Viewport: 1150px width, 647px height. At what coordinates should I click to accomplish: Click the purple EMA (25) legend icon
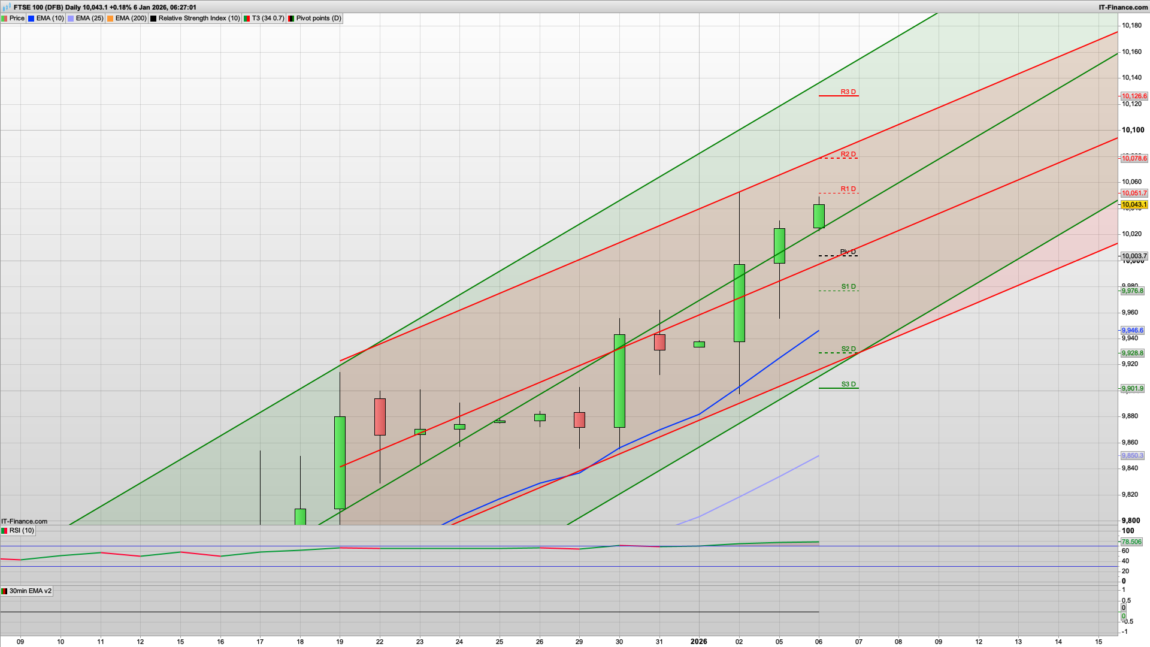tap(70, 18)
